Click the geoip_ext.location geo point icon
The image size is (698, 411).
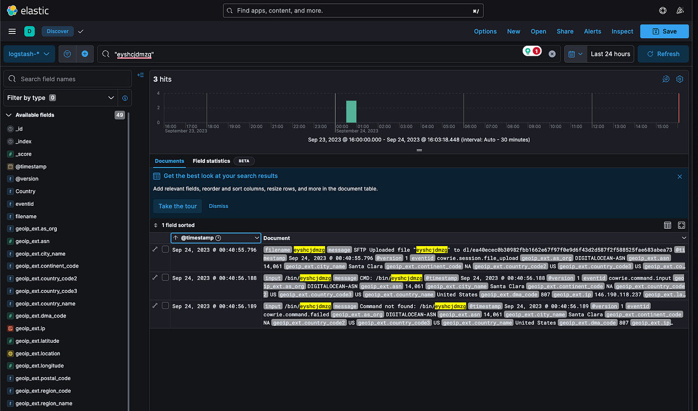point(10,354)
